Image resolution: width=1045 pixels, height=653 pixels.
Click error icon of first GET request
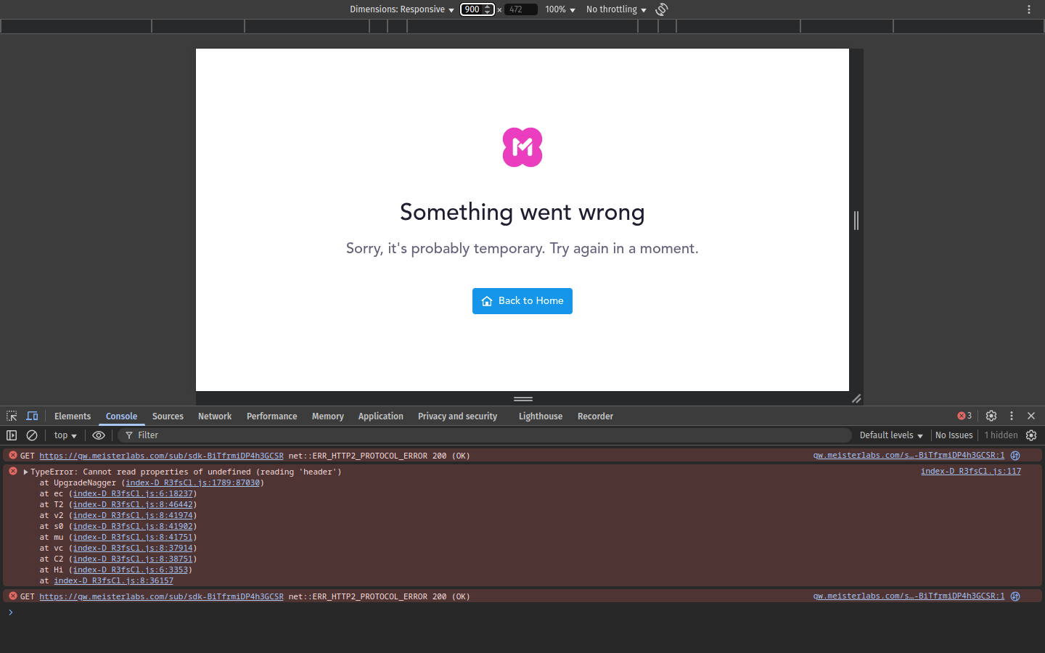13,455
